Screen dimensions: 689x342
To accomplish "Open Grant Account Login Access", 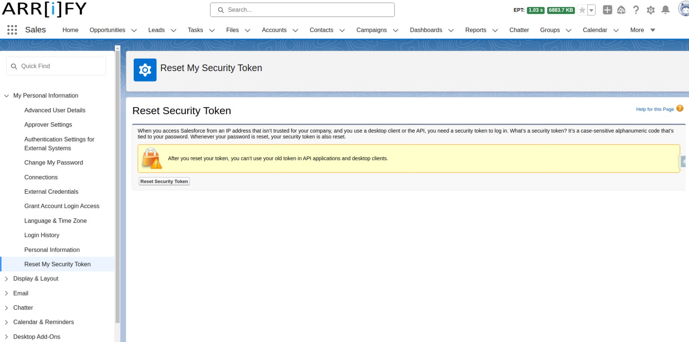I will tap(62, 206).
